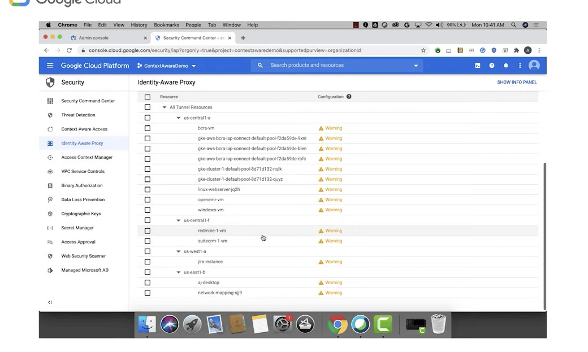
Task: Check the redmine-1-vm checkbox
Action: [x=148, y=231]
